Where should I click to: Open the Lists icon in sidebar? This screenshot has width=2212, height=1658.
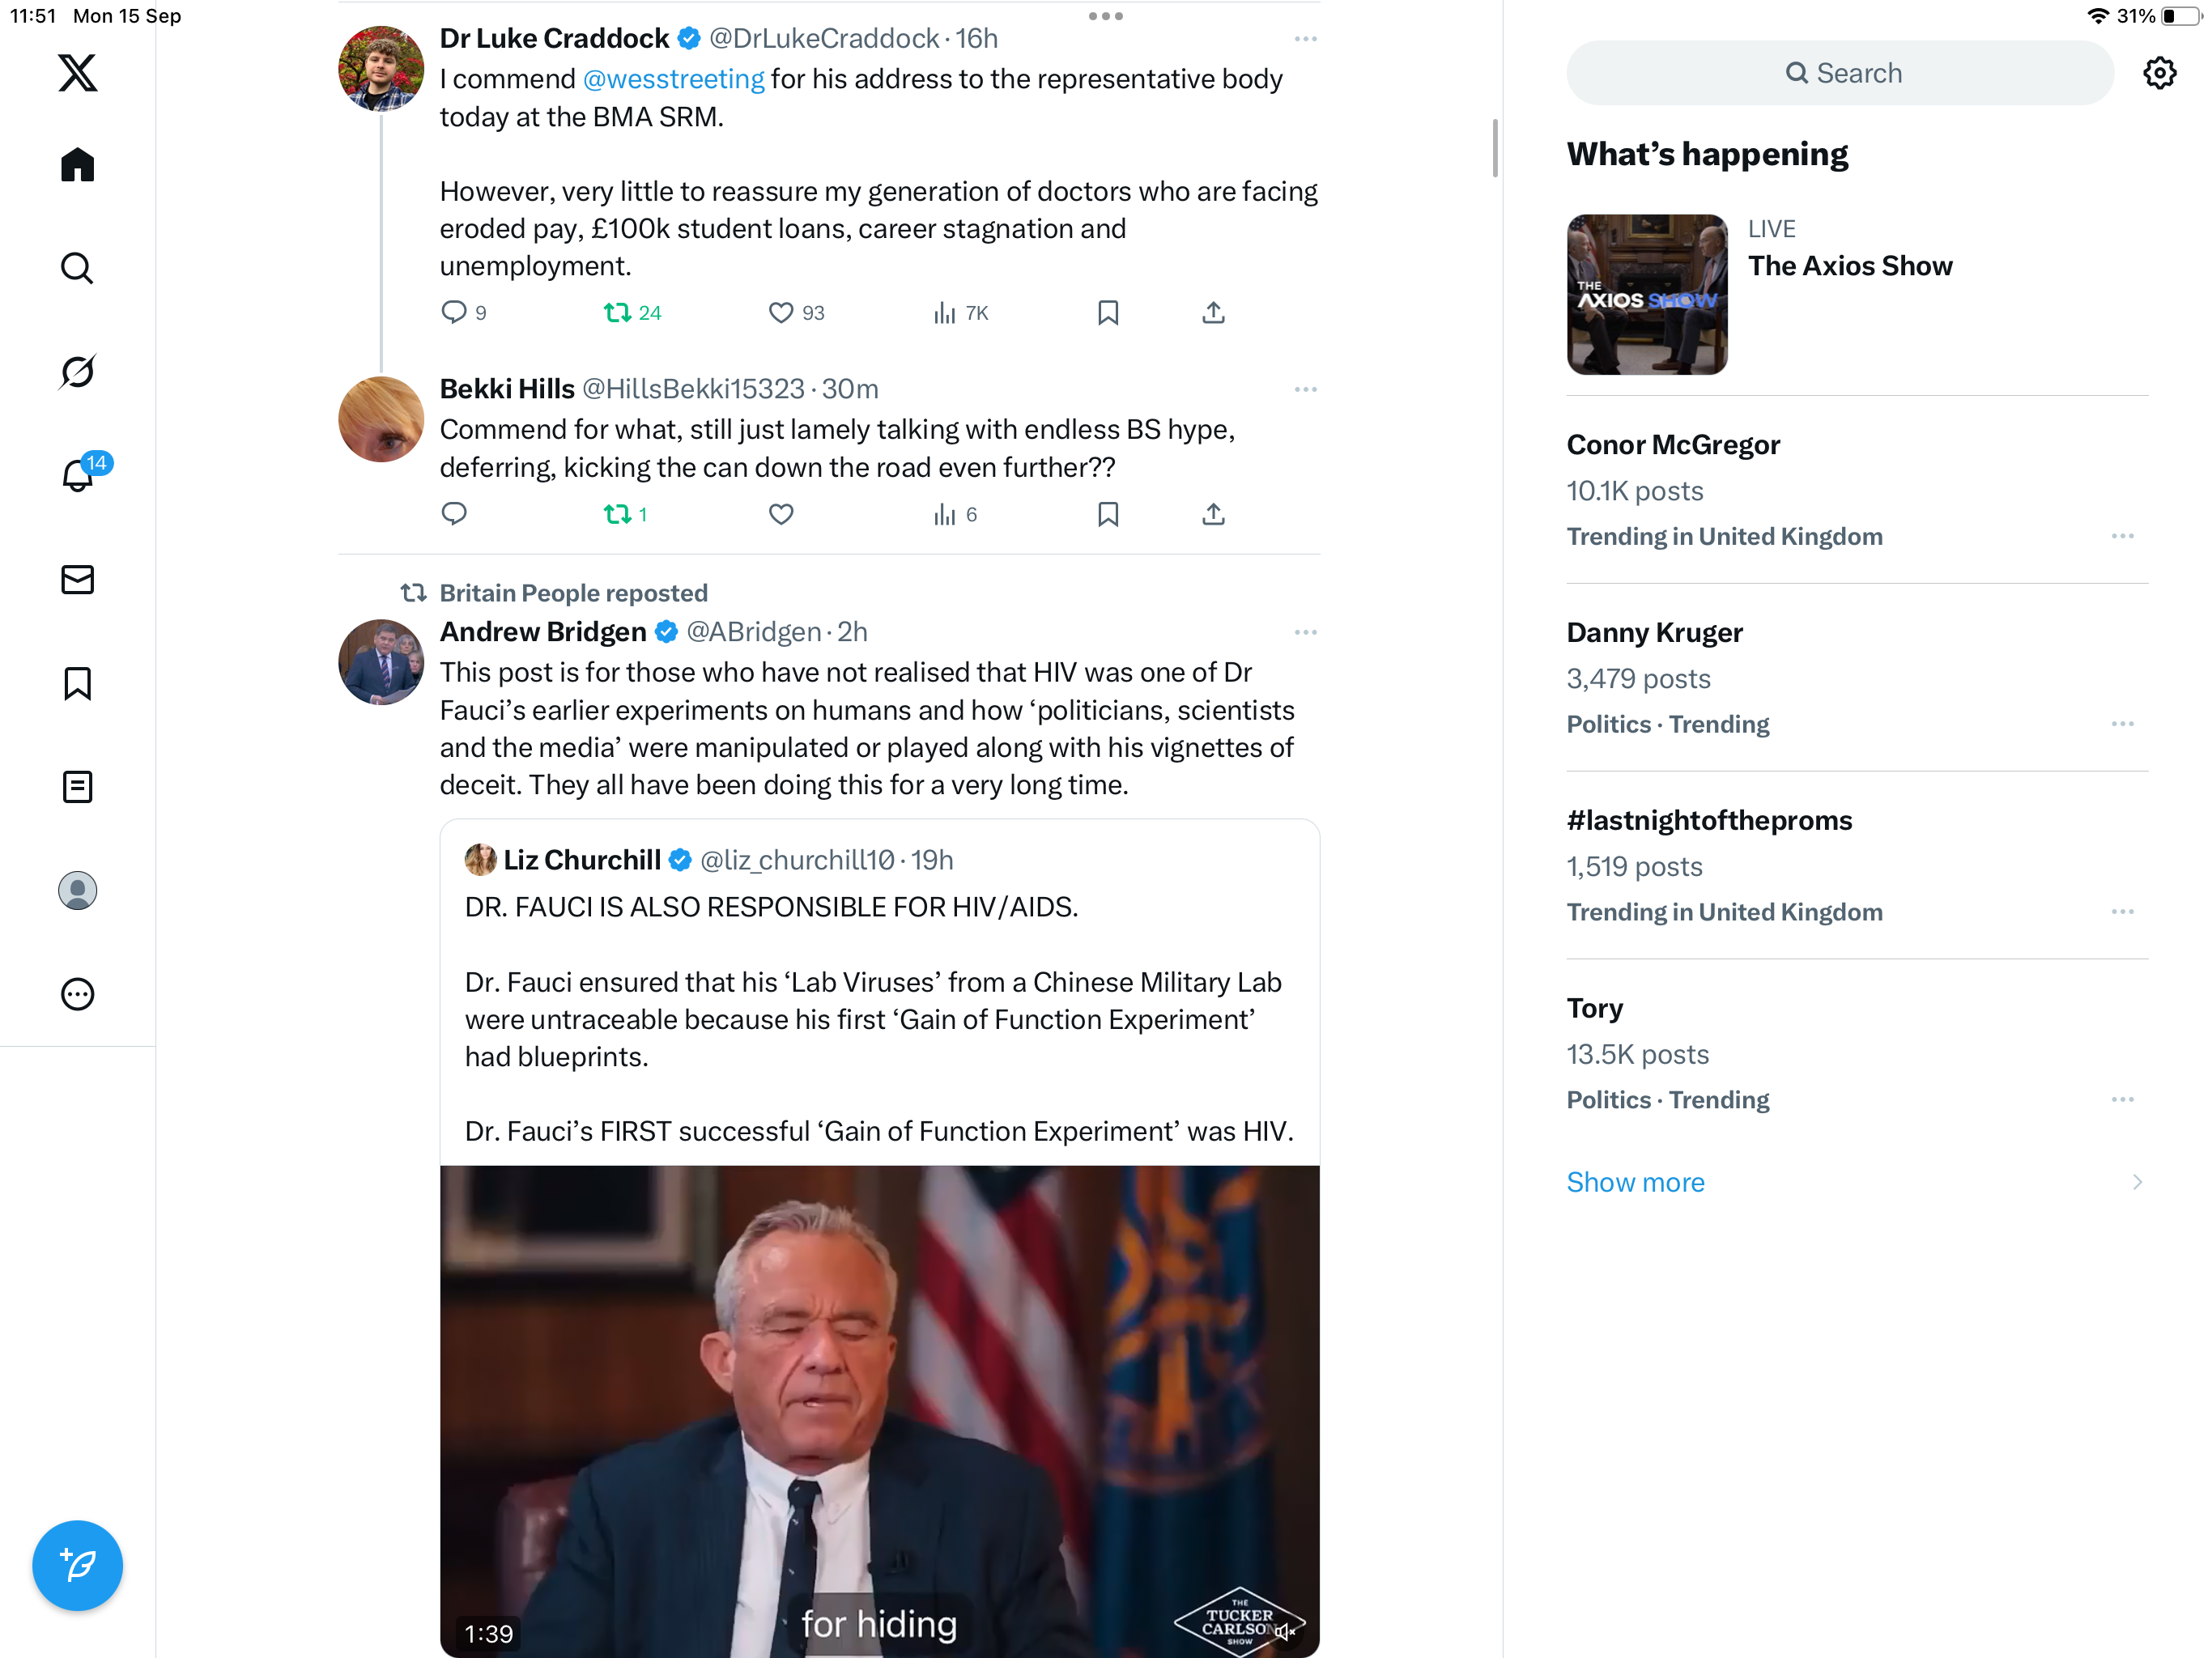77,787
